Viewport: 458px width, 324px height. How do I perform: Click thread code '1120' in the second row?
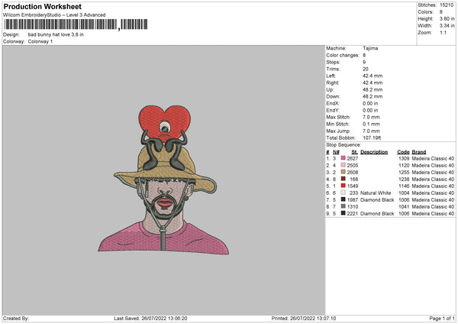pyautogui.click(x=404, y=166)
